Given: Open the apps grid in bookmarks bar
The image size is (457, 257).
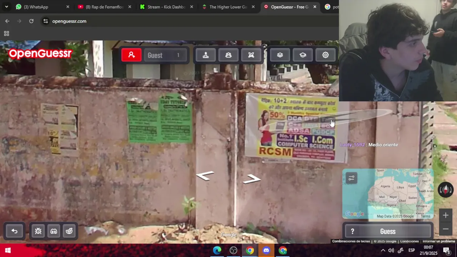Looking at the screenshot, I should pos(6,34).
